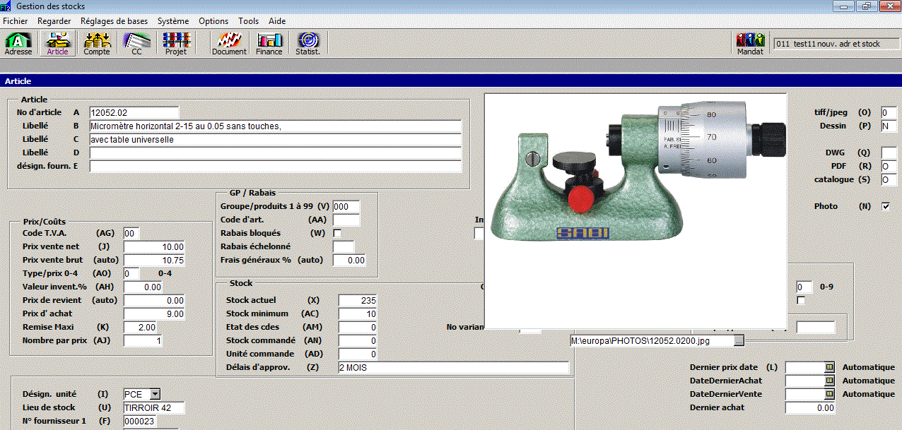Open the Document module icon

tap(229, 44)
